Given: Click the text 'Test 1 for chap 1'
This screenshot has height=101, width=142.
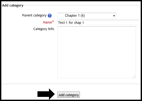Looking at the screenshot, I should (71, 23).
